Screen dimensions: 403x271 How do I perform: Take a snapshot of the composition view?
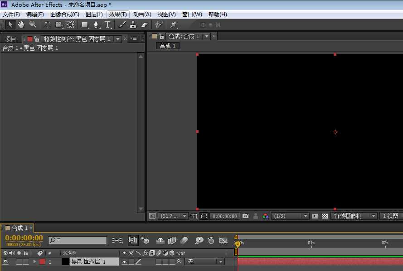click(245, 216)
